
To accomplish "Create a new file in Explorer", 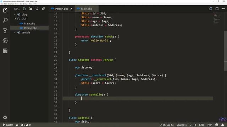I will (x=24, y=9).
